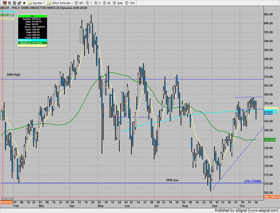Click the May month label on time axis
Viewport: 280px width, 213px height.
click(x=101, y=206)
